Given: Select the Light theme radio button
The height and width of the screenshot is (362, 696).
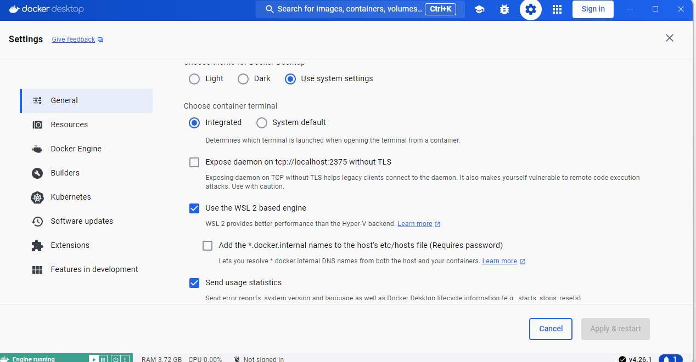Looking at the screenshot, I should (194, 79).
